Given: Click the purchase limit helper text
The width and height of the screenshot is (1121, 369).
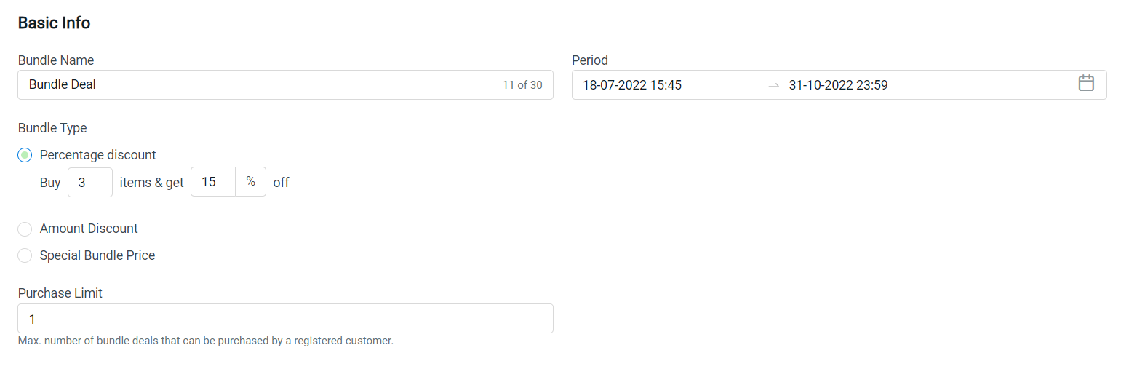Looking at the screenshot, I should pyautogui.click(x=205, y=341).
